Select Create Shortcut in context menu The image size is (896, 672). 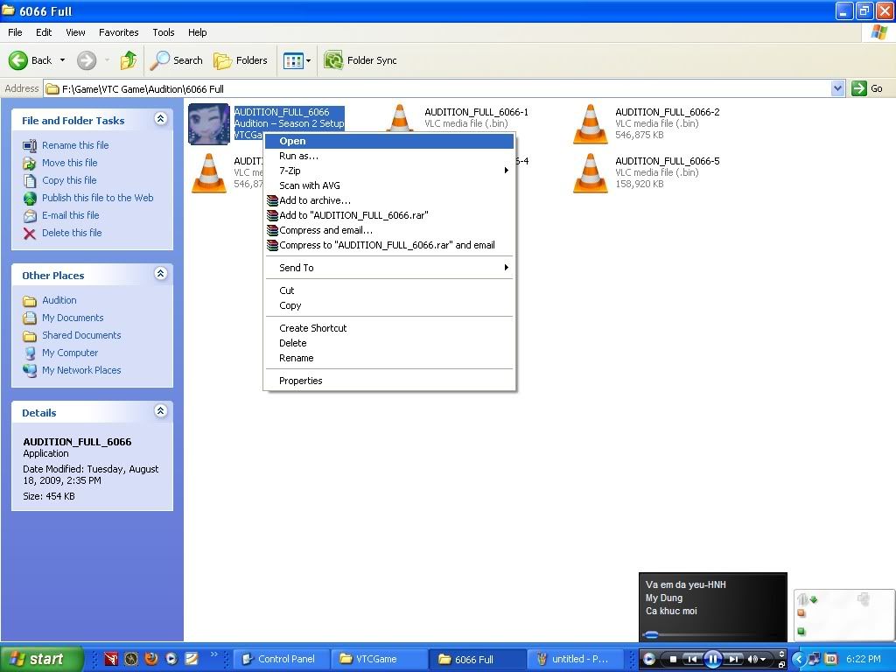tap(389, 329)
